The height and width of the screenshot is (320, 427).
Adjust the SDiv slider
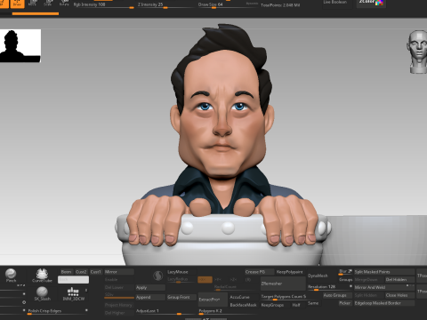tap(119, 295)
